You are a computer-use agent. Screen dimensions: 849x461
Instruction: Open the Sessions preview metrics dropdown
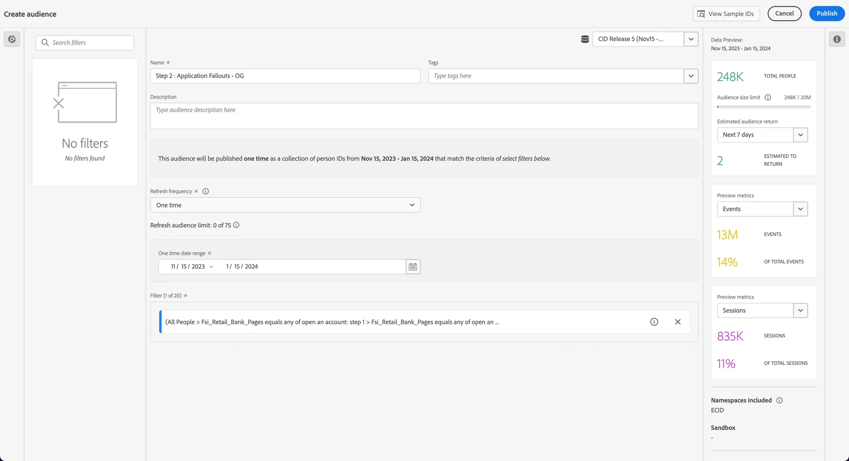[762, 310]
